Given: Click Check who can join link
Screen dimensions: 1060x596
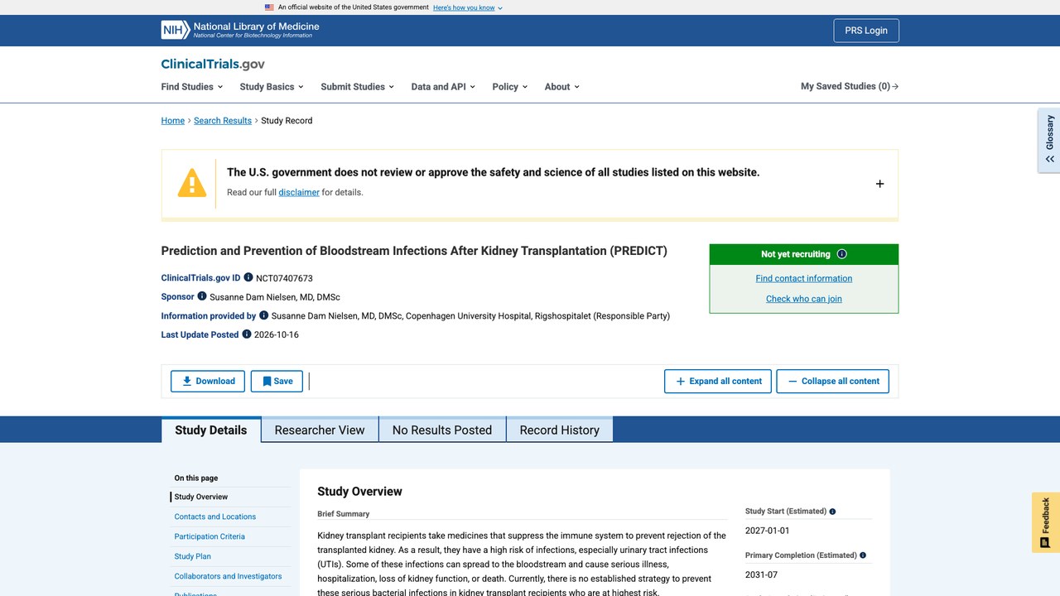Looking at the screenshot, I should (804, 299).
